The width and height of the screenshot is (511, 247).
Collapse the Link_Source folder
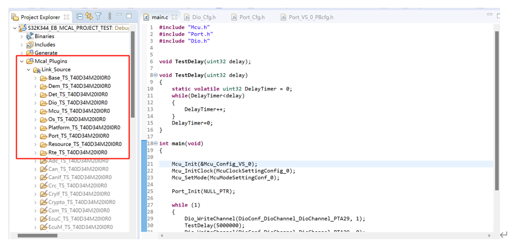29,70
